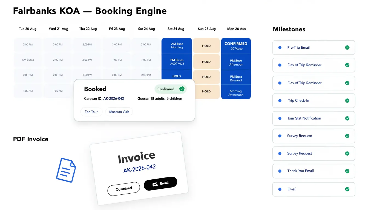Click the green check on Tour Stat Notification
Image resolution: width=368 pixels, height=210 pixels.
click(x=347, y=118)
